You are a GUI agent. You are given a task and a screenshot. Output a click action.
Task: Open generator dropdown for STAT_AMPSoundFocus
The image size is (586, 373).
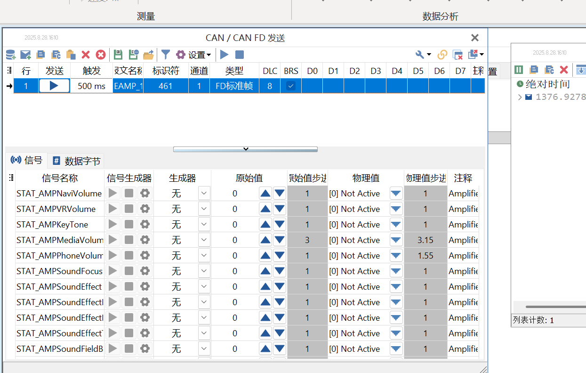coord(204,271)
